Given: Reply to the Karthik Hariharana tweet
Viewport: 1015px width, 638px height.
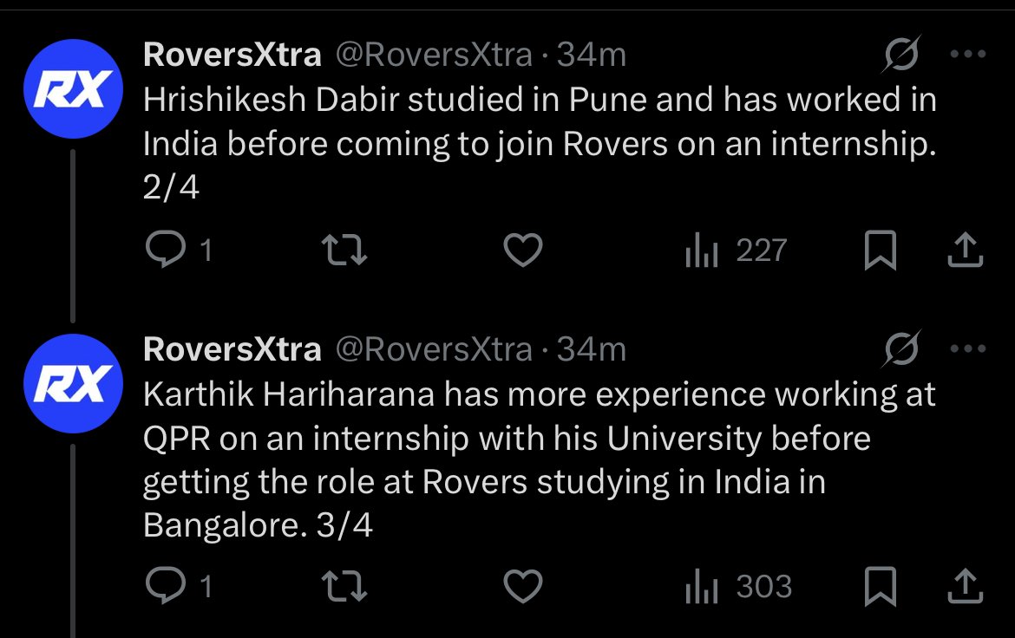Looking at the screenshot, I should pos(162,588).
